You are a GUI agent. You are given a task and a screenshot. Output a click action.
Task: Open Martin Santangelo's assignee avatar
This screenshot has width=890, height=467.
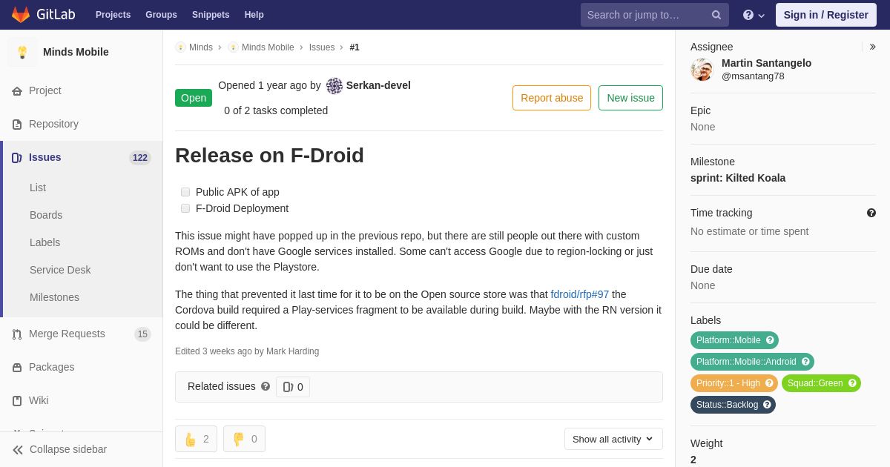tap(702, 70)
